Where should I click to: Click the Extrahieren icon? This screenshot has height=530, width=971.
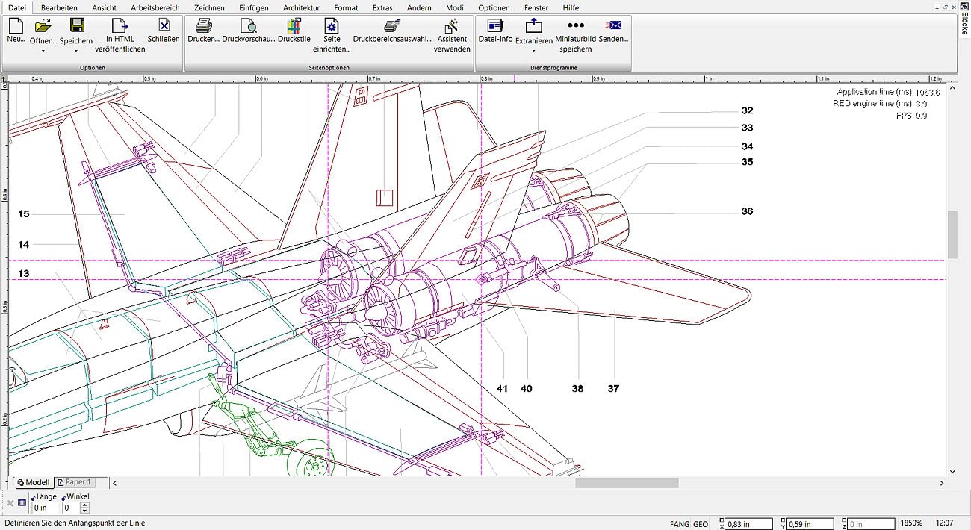pyautogui.click(x=533, y=25)
